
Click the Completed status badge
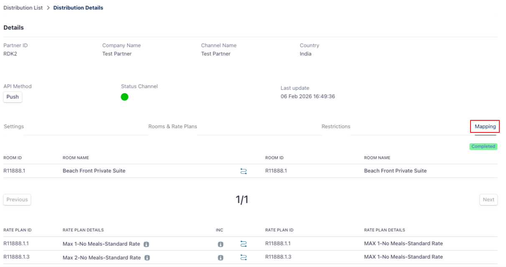(x=483, y=147)
